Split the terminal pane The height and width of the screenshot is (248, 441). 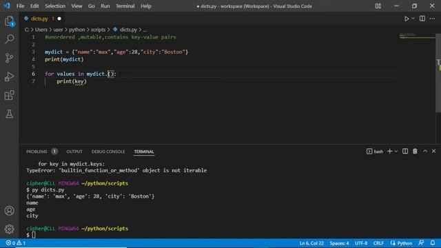pyautogui.click(x=405, y=152)
